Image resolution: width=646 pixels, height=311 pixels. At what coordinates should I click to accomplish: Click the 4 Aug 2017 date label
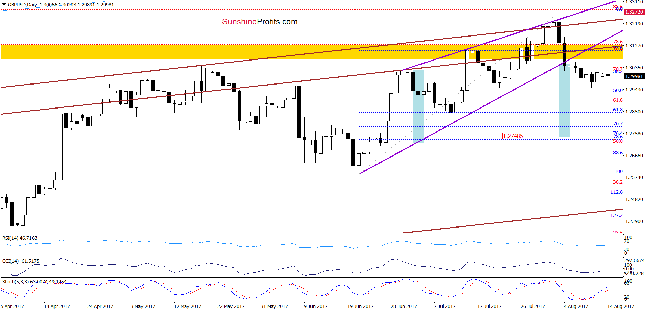click(576, 306)
